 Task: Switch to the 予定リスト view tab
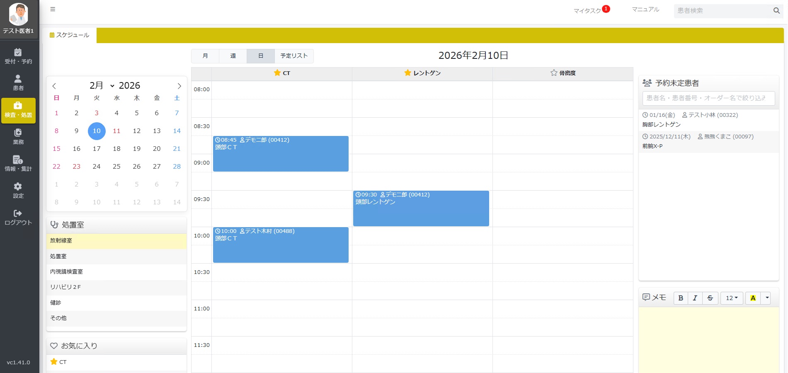point(294,56)
